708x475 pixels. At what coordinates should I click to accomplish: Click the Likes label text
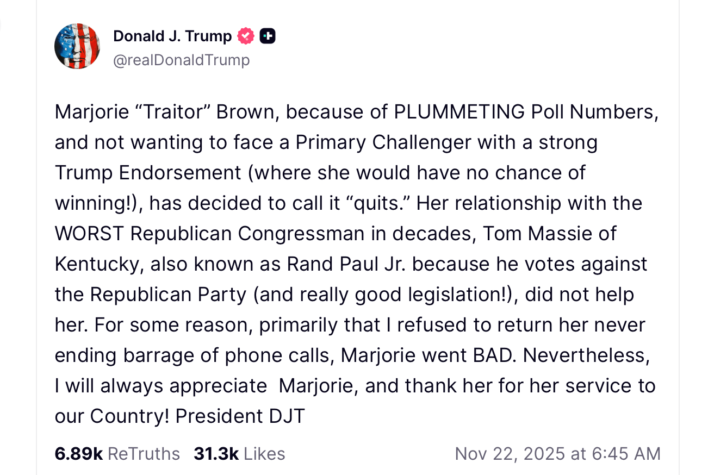coord(265,453)
